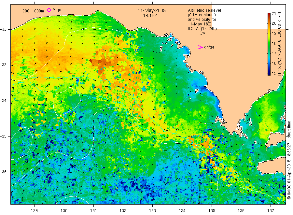
Task: Click the longitude label '134'
Action: point(182,211)
